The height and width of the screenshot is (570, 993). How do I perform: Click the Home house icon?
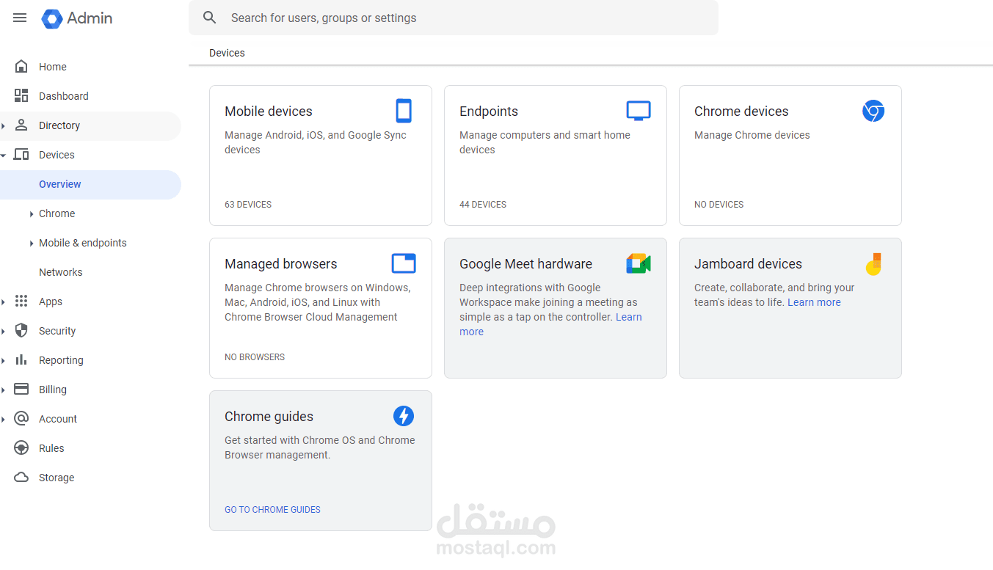click(21, 67)
